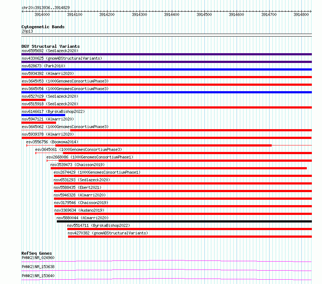Image resolution: width=322 pixels, height=284 pixels.
Task: Click nsv4270382 (gnomADStructuralVariants) label
Action: [x=108, y=233]
